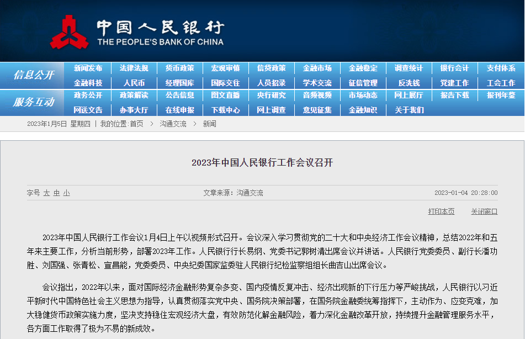Click the 信息公开 section header

34,75
